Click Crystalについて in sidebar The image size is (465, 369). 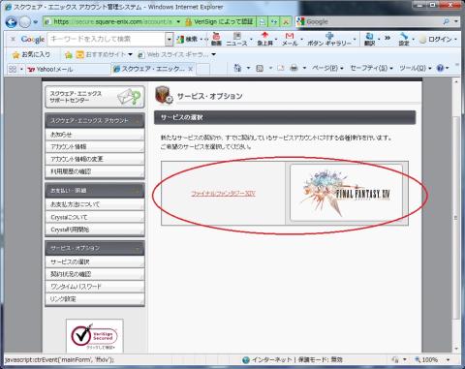[95, 217]
